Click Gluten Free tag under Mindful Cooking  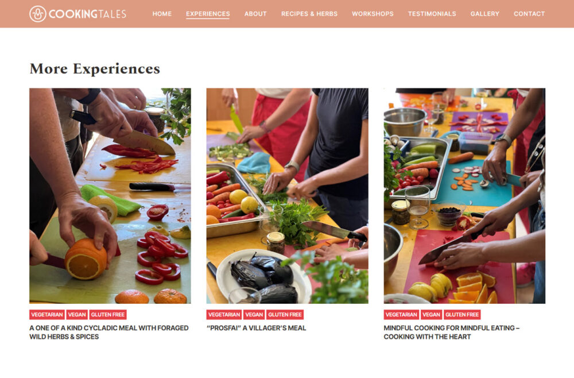tap(462, 315)
